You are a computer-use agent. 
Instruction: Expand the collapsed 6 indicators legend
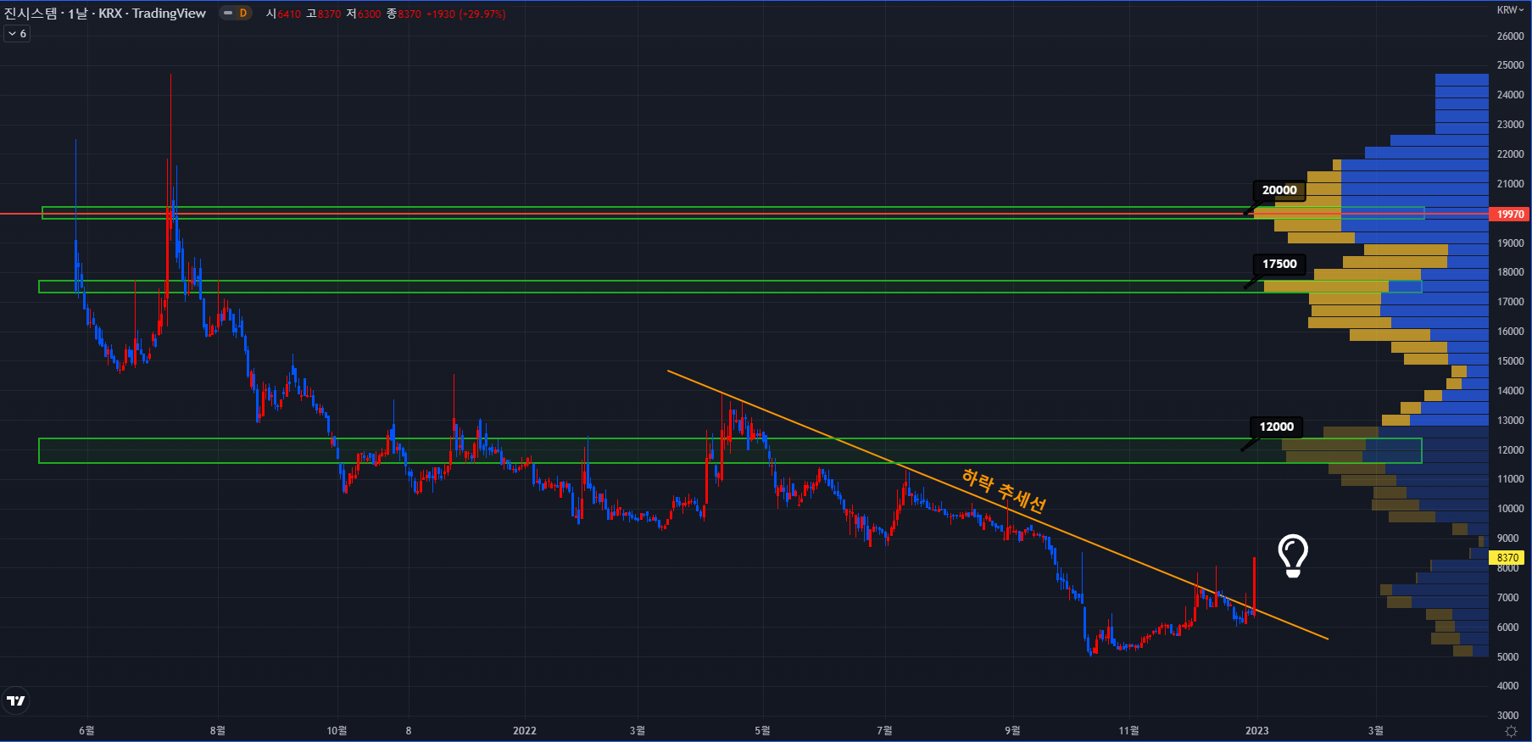click(x=17, y=34)
